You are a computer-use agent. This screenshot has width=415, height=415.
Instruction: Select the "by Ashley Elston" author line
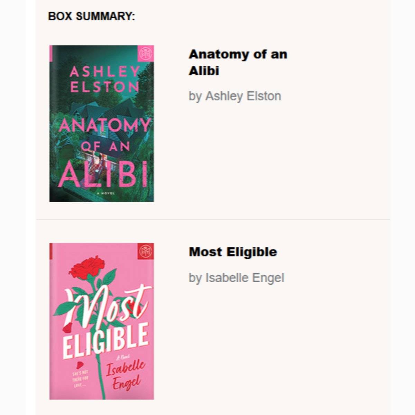pyautogui.click(x=235, y=96)
